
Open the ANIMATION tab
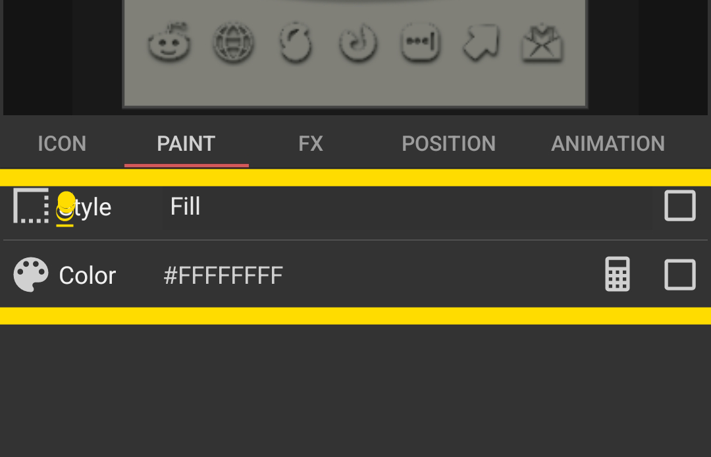608,144
